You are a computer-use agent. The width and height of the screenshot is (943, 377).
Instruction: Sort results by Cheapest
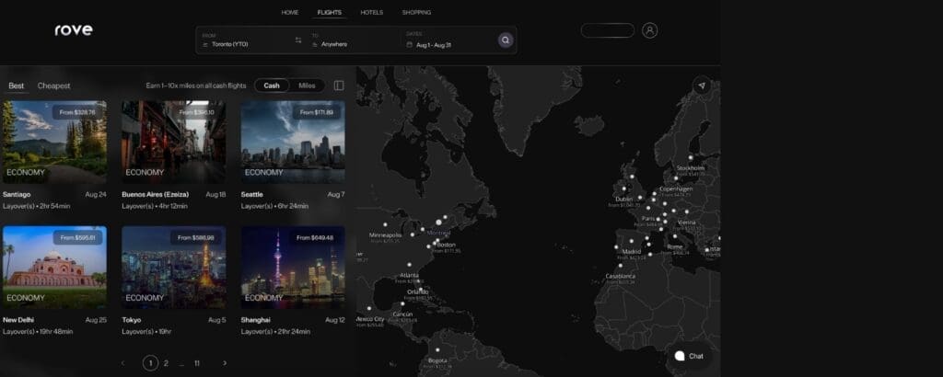53,86
